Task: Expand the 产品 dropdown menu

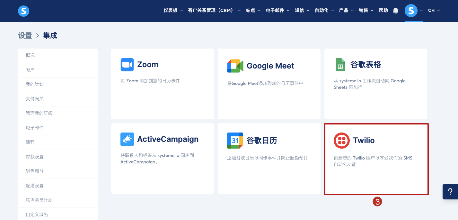Action: [347, 11]
